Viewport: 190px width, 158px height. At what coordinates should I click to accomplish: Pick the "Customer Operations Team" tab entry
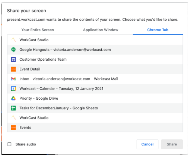pyautogui.click(x=95, y=59)
